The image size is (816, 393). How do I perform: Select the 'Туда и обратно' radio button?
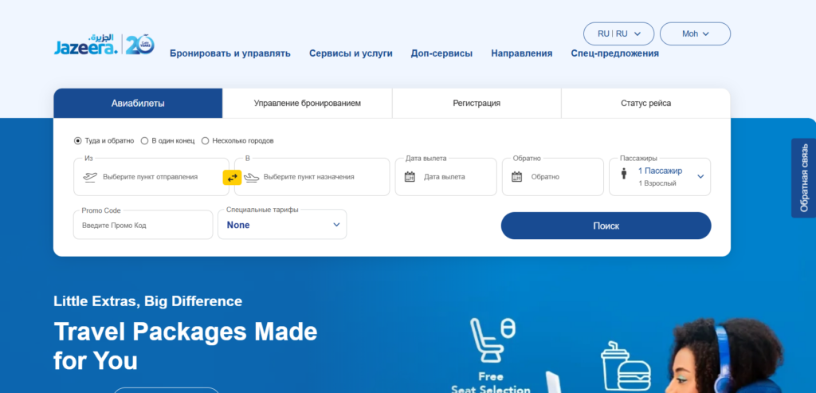(x=78, y=140)
